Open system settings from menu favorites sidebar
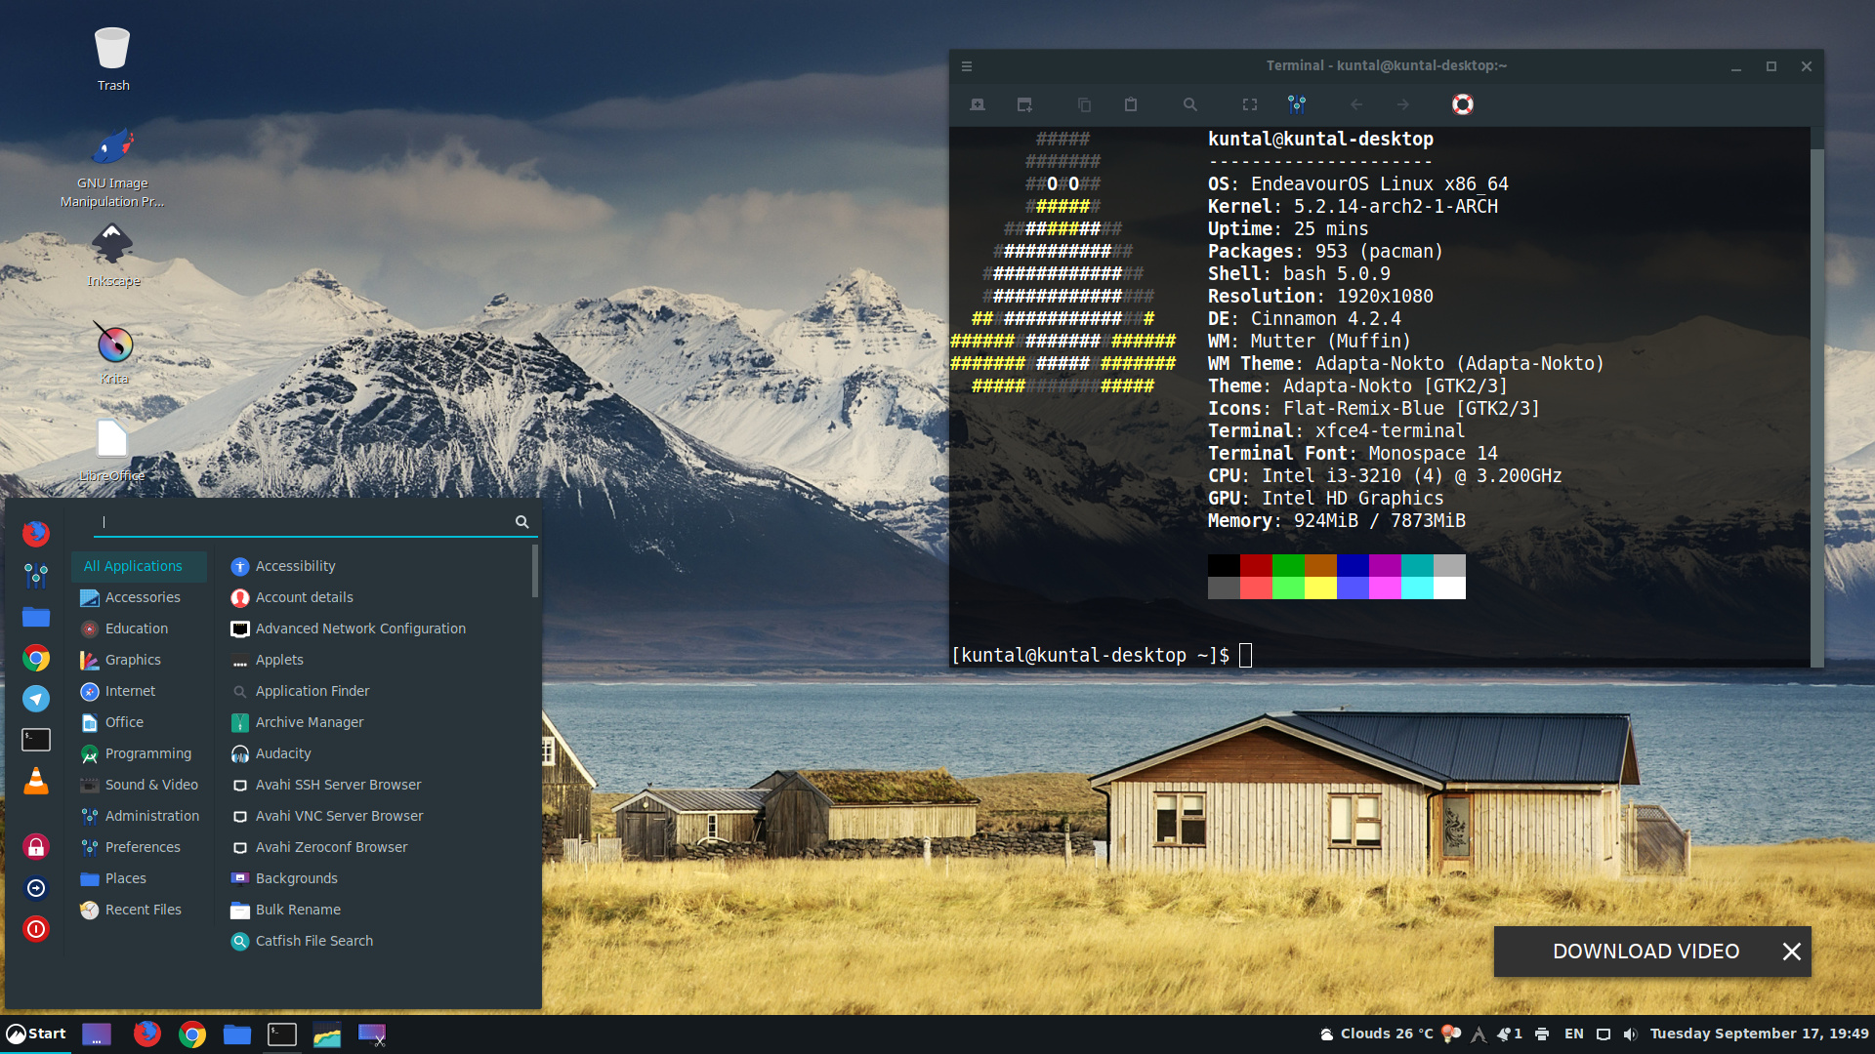 point(36,576)
